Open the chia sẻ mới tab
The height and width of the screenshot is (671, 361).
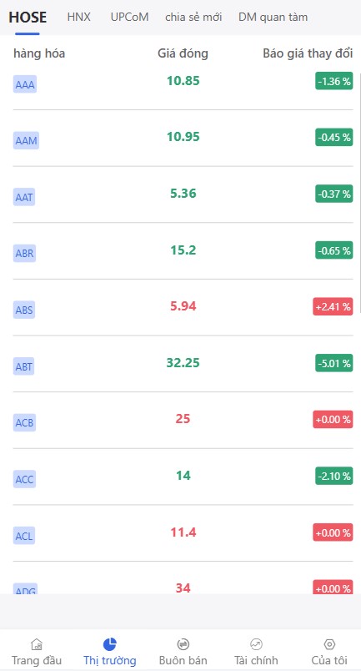click(193, 18)
